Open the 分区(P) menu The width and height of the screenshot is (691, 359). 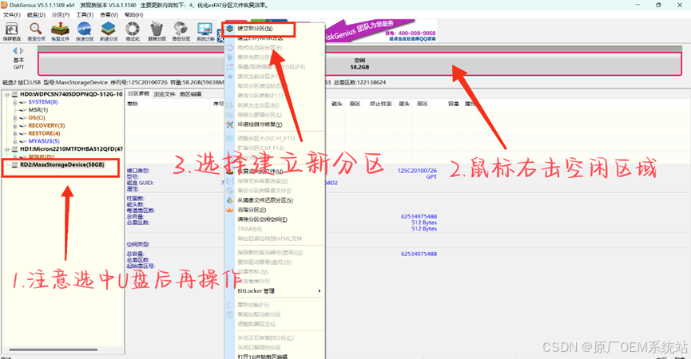(x=61, y=15)
